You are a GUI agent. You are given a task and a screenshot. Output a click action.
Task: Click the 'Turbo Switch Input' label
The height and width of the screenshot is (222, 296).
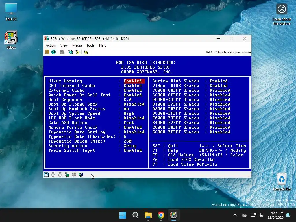72,150
